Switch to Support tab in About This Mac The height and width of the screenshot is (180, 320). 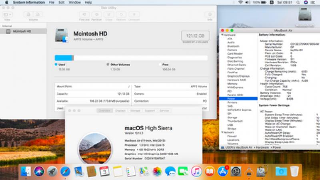point(150,111)
